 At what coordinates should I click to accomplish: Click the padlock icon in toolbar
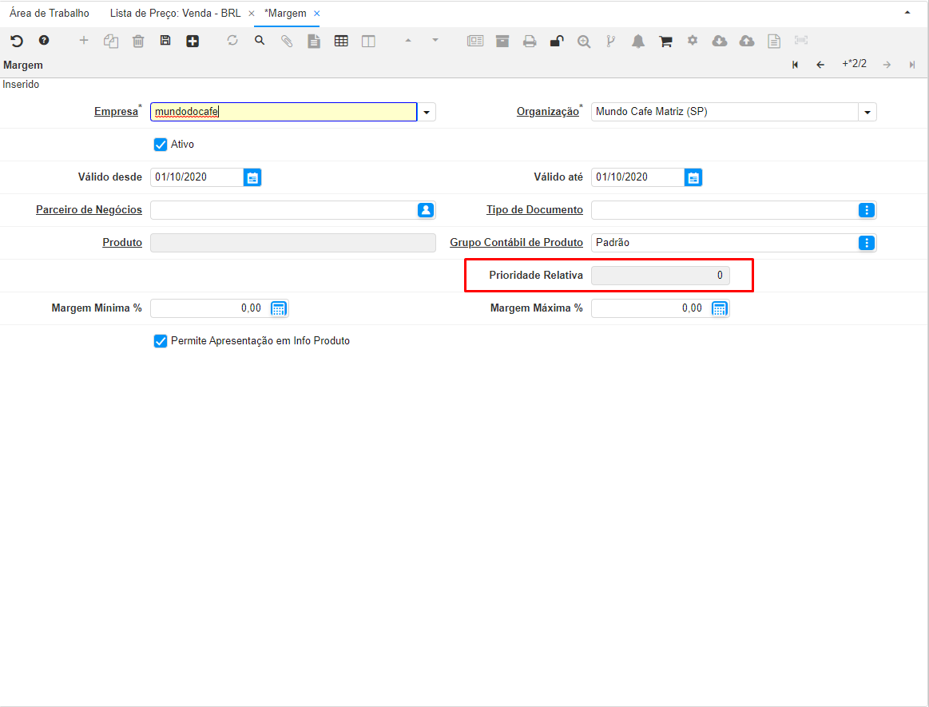pos(557,42)
